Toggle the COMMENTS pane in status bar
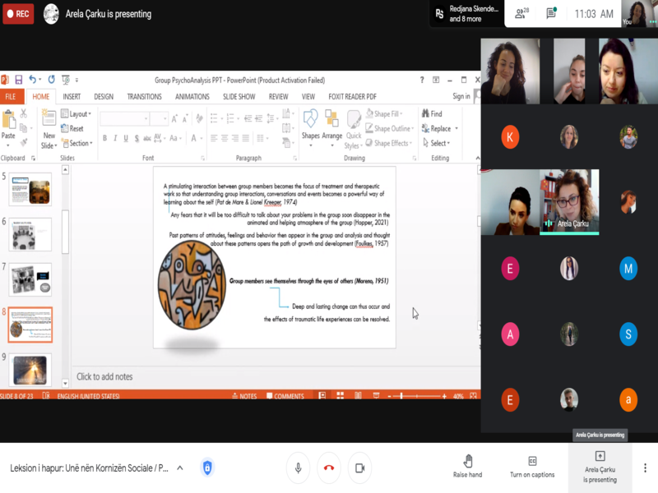 [285, 395]
